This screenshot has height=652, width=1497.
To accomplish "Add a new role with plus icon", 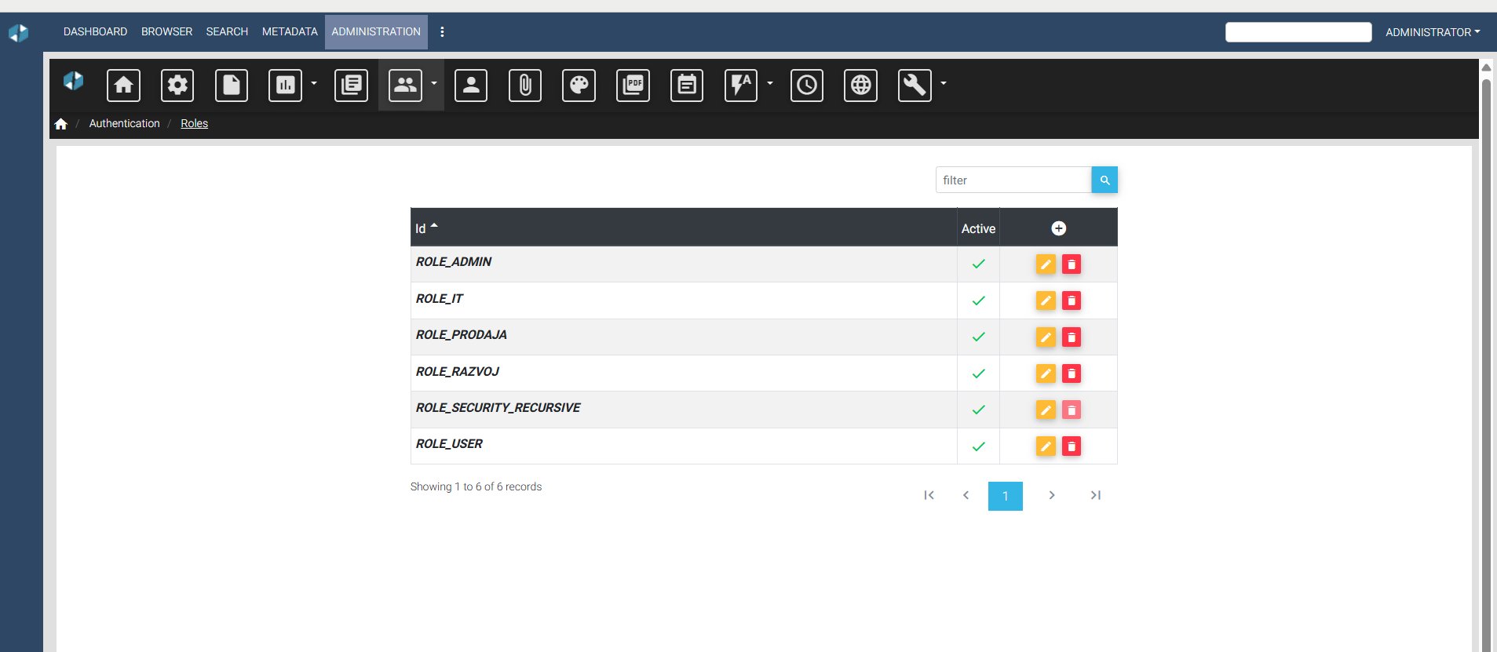I will (1058, 228).
